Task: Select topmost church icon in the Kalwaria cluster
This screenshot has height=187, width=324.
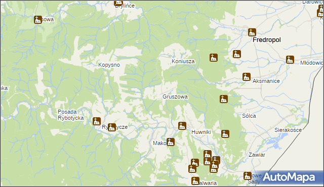Action: pos(208,154)
